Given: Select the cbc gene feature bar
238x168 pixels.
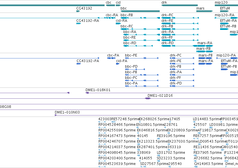Looking at the screenshot, I should (x=110, y=5).
